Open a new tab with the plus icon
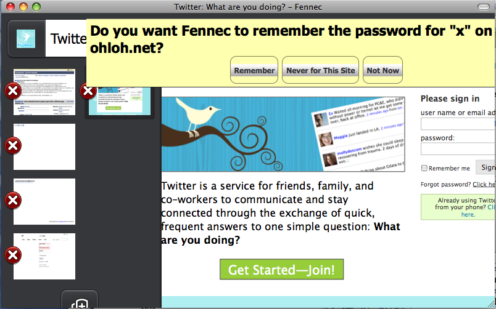This screenshot has width=496, height=309. coord(80,302)
